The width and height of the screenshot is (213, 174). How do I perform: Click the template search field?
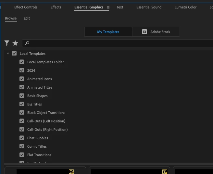click(x=118, y=43)
